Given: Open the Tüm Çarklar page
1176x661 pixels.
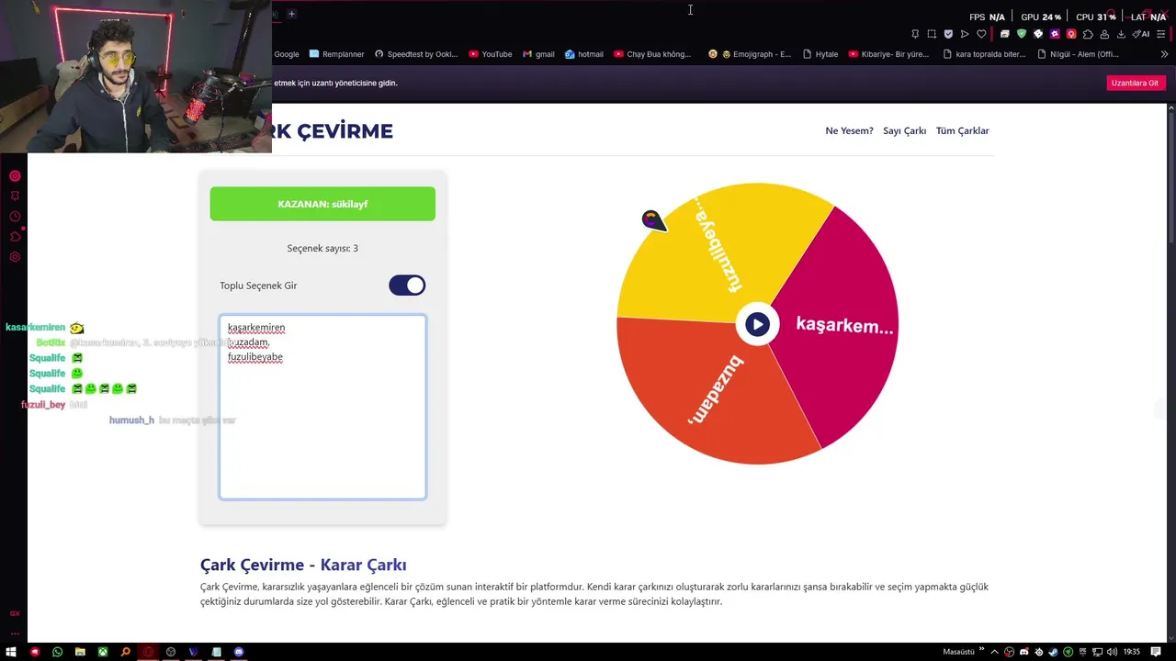Looking at the screenshot, I should click(x=962, y=130).
